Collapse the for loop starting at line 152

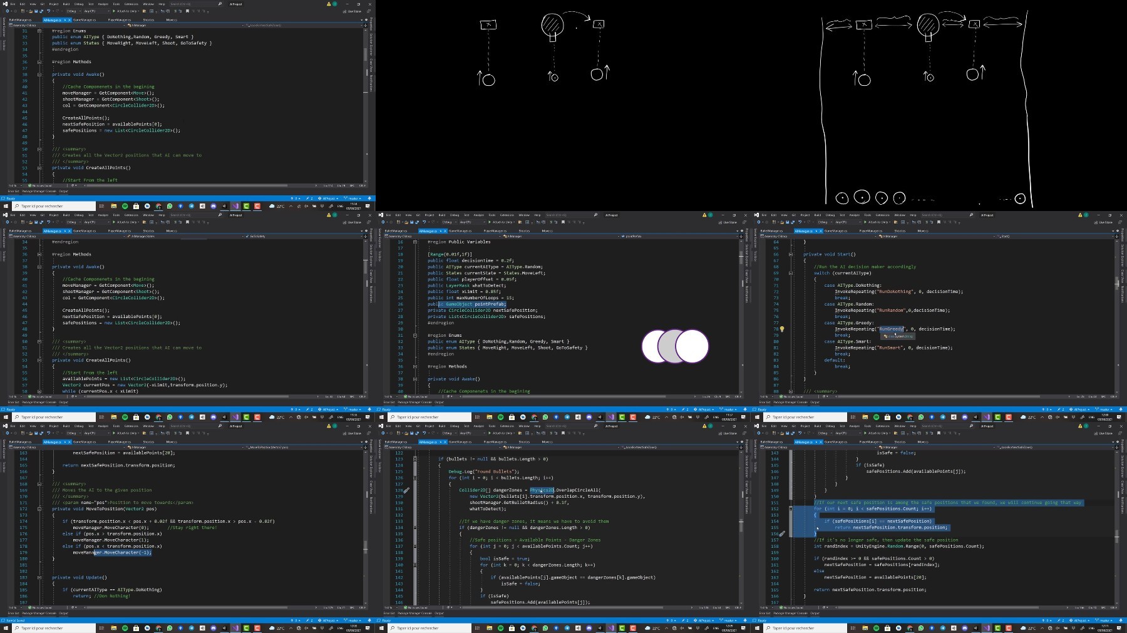[x=790, y=508]
